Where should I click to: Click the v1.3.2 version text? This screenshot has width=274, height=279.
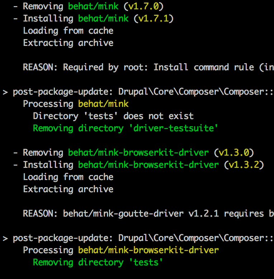coord(244,165)
